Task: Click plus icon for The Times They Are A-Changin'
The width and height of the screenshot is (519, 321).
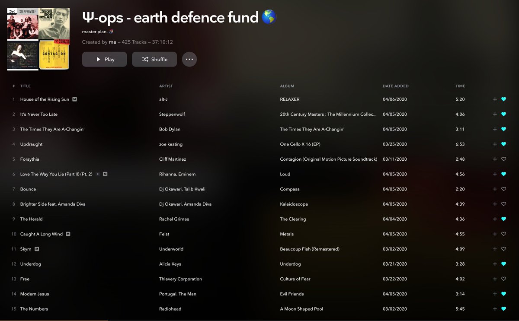Action: pos(495,129)
